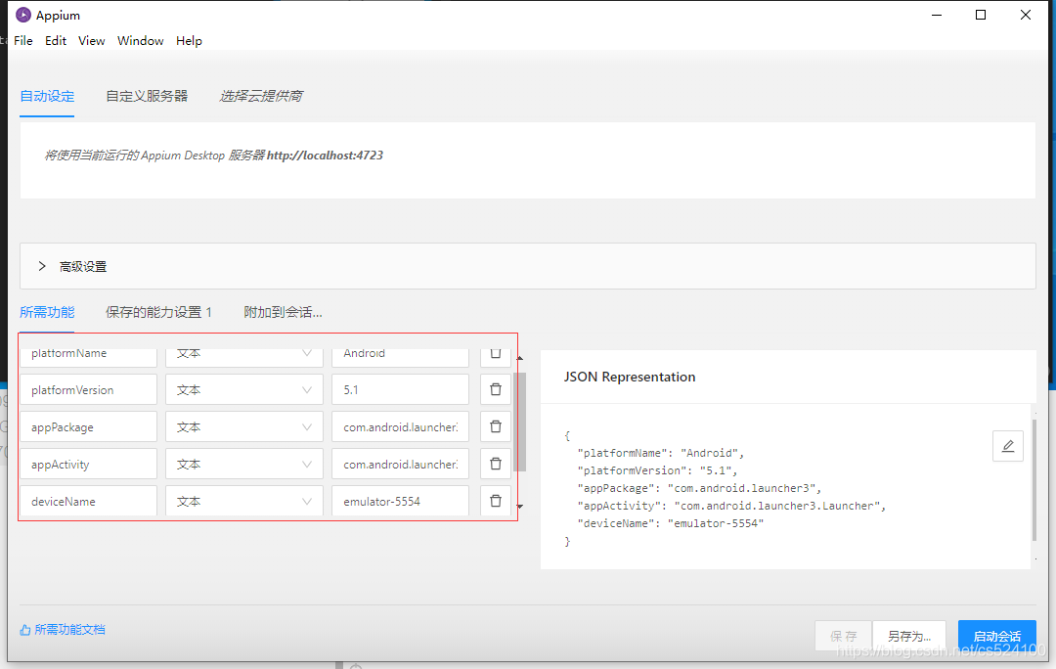Click the "deviceName": "emulator-5554" JSON line
The image size is (1056, 669).
tap(670, 523)
